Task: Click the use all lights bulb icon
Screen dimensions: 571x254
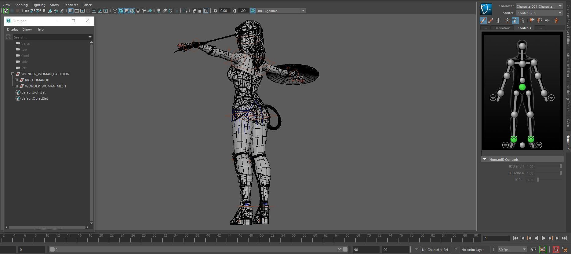Action: pos(144,11)
